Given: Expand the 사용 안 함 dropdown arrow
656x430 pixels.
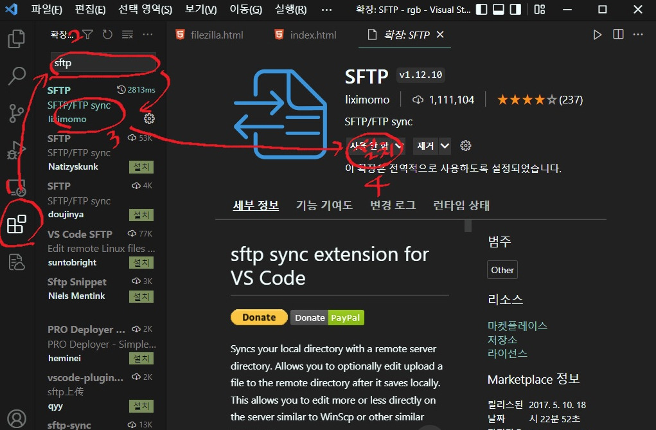Looking at the screenshot, I should [398, 146].
